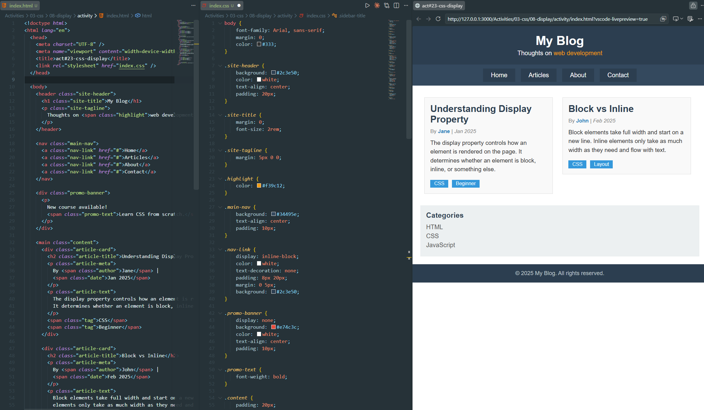The height and width of the screenshot is (410, 704).
Task: Open the .site-header #2c3e50 background swatch
Action: [x=273, y=73]
